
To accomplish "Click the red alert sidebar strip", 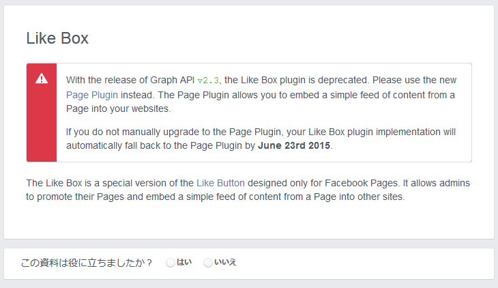I will (42, 113).
